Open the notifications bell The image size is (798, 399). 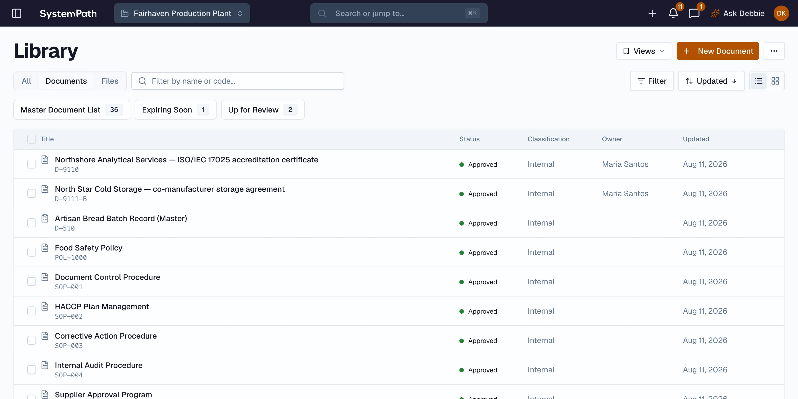click(x=673, y=13)
